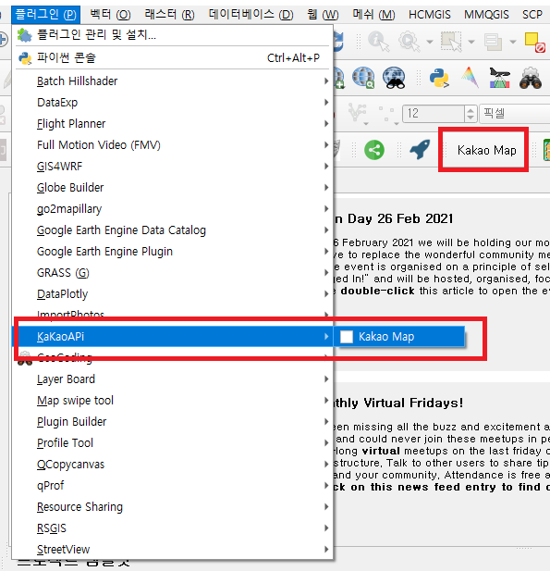This screenshot has width=550, height=571.
Task: Open the 메쉬 (M) menu
Action: pyautogui.click(x=373, y=15)
